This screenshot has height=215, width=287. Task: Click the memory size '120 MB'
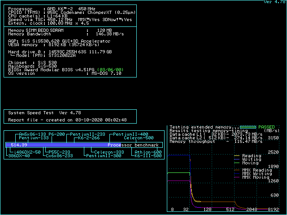(x=104, y=30)
